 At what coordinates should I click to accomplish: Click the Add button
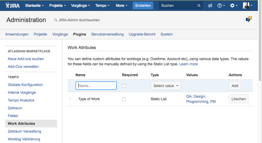tap(235, 86)
